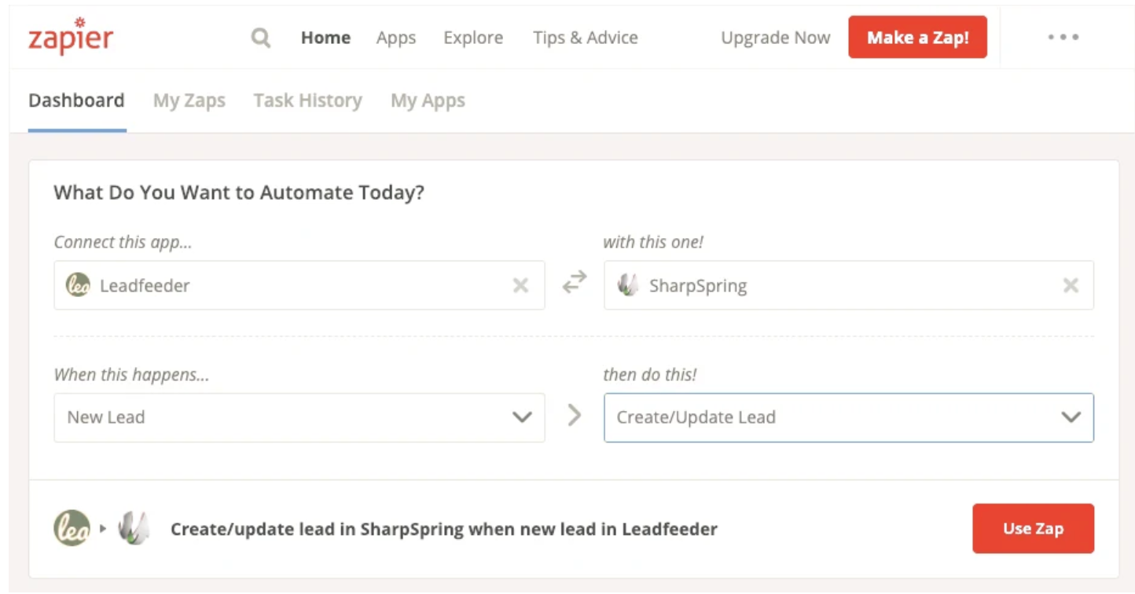This screenshot has width=1135, height=594.
Task: Click the 'Connect this app...' label
Action: 123,242
